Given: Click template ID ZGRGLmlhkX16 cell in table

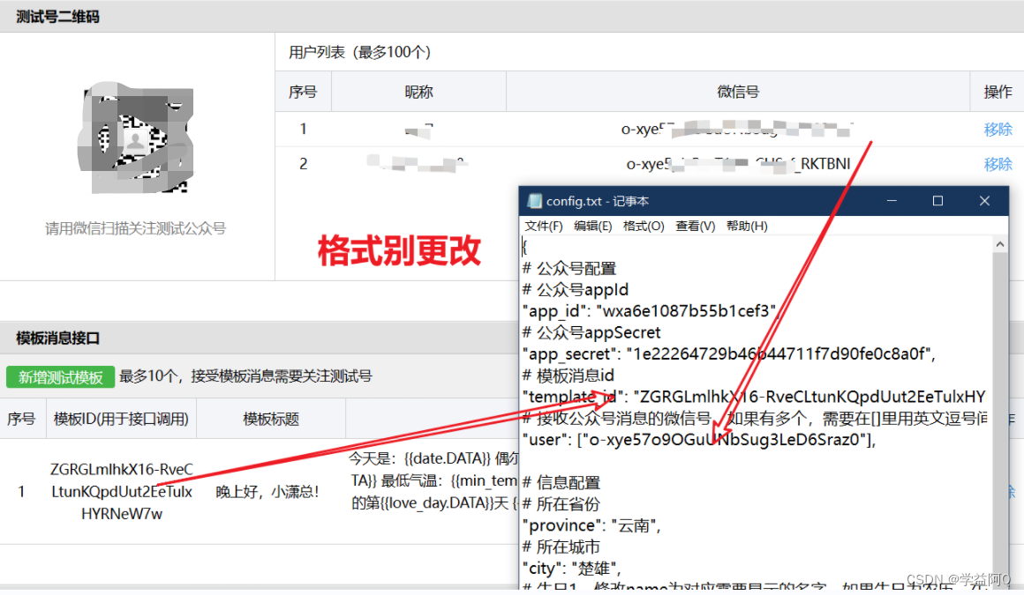Looking at the screenshot, I should click(122, 491).
